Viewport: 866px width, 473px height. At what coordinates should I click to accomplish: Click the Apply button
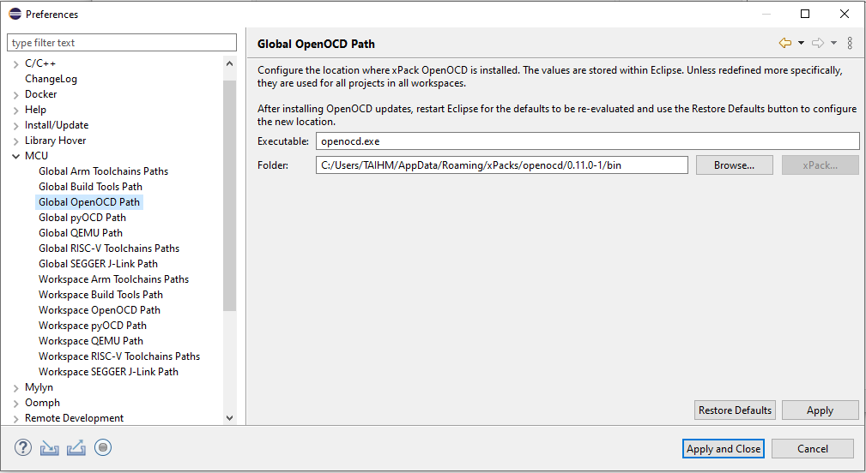click(x=820, y=410)
